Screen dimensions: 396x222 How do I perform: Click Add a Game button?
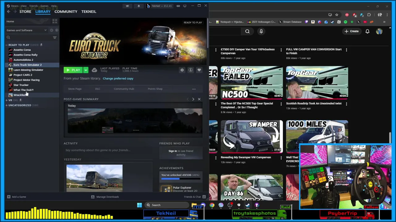[16, 197]
